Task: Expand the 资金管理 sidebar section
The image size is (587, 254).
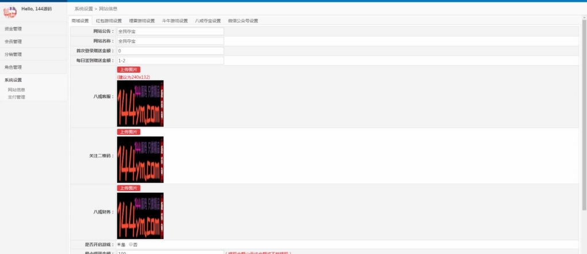Action: pyautogui.click(x=13, y=29)
